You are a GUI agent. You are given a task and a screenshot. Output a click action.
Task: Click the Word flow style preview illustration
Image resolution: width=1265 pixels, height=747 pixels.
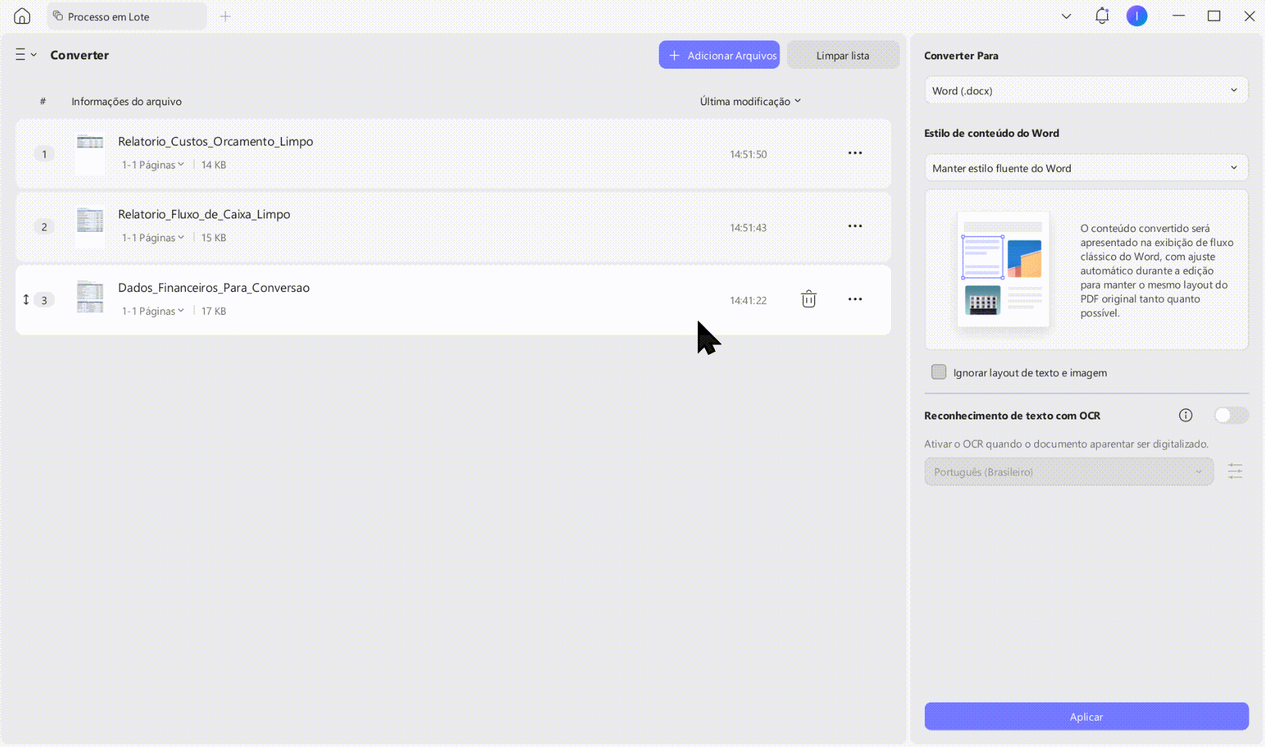(x=1003, y=269)
